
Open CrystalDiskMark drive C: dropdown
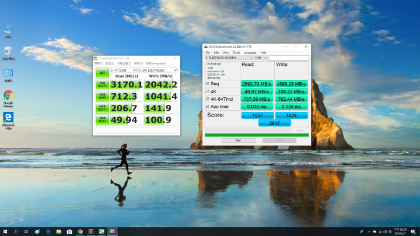pos(157,70)
